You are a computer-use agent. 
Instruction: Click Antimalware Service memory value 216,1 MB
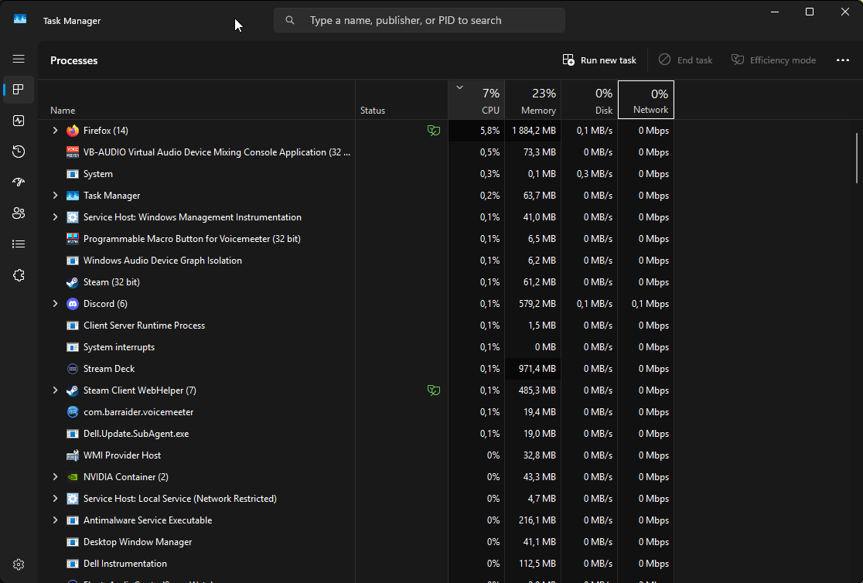[x=537, y=520]
